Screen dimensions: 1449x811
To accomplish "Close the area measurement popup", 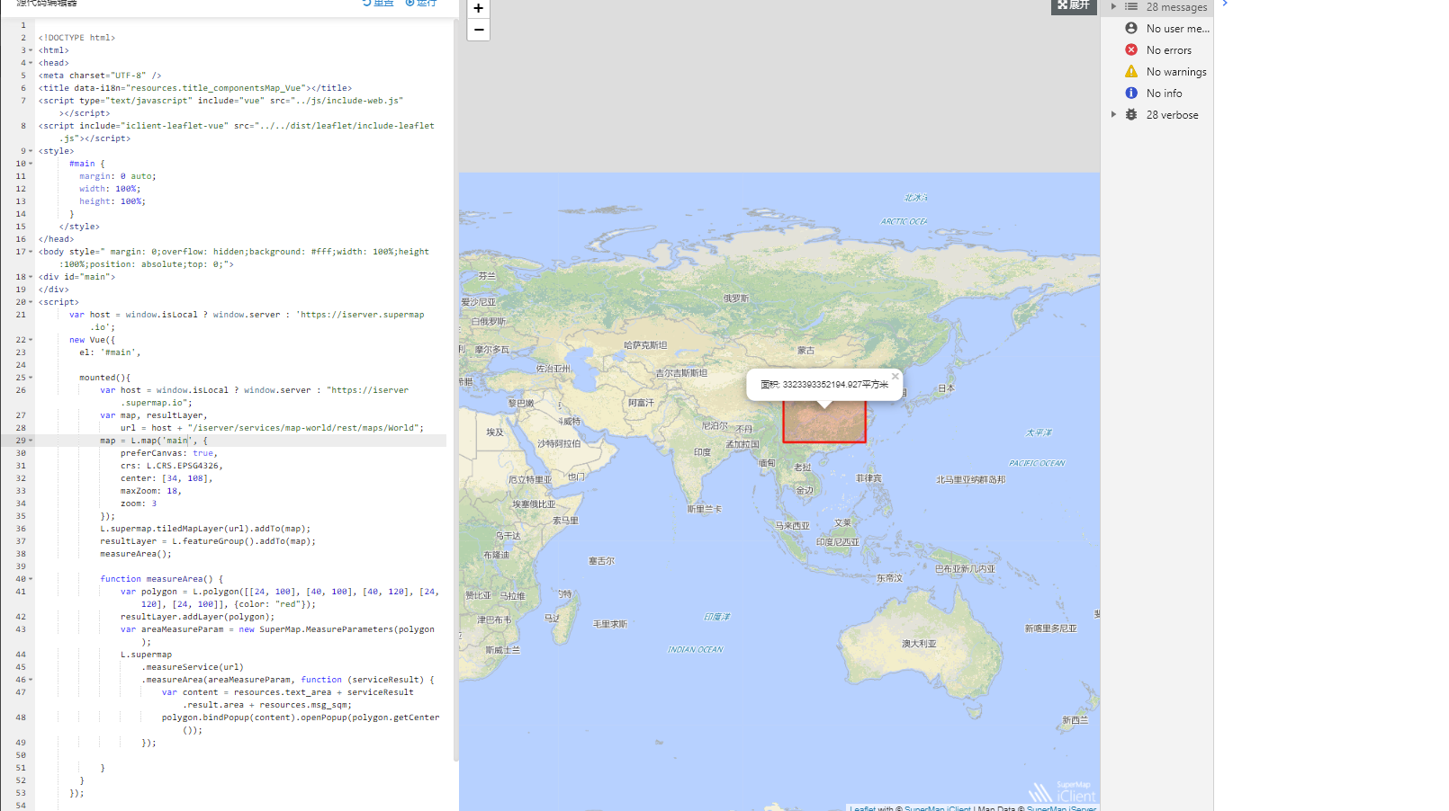I will click(895, 376).
